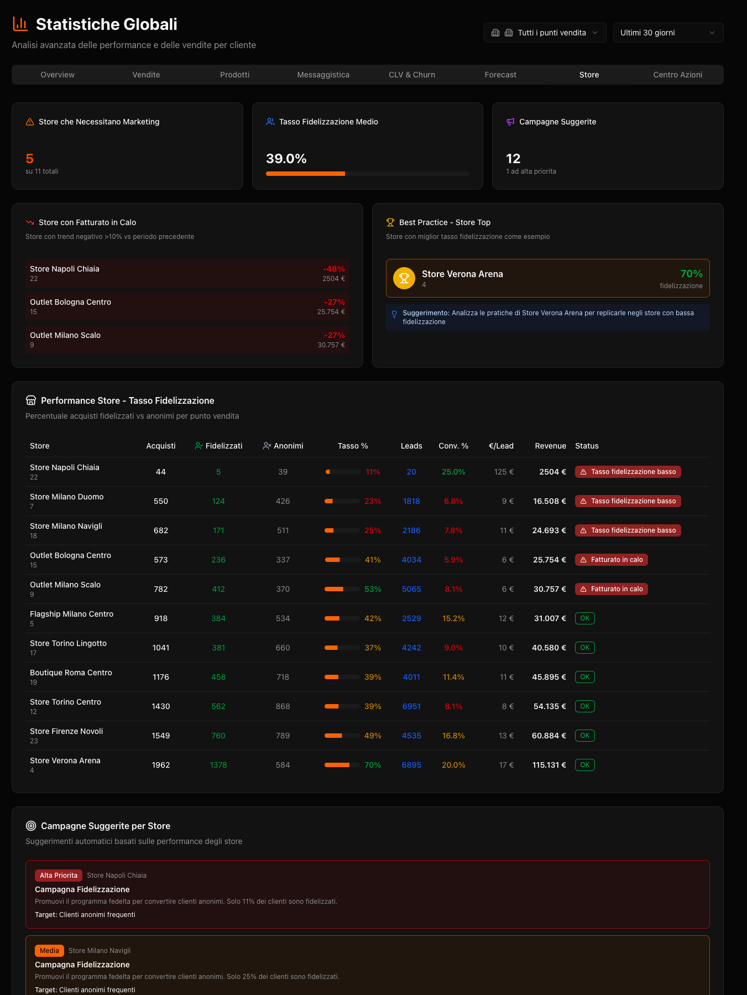Open the Tutti i punti vendita dropdown
747x995 pixels.
coord(545,33)
